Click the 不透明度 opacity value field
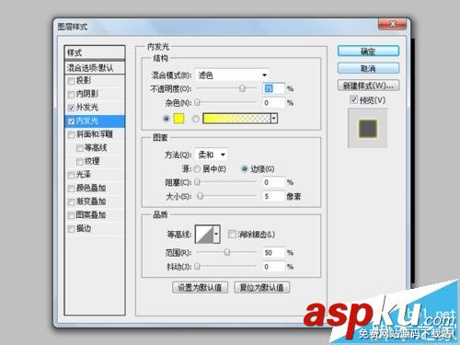 coord(273,88)
